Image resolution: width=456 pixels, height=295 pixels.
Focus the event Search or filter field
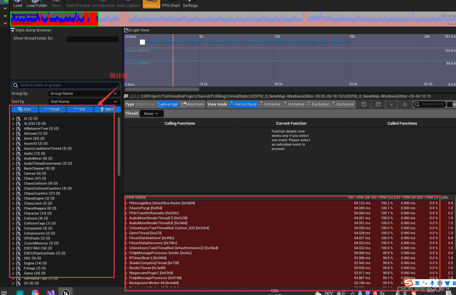[429, 104]
